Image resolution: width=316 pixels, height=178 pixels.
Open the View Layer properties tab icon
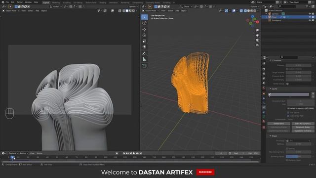pos(264,79)
